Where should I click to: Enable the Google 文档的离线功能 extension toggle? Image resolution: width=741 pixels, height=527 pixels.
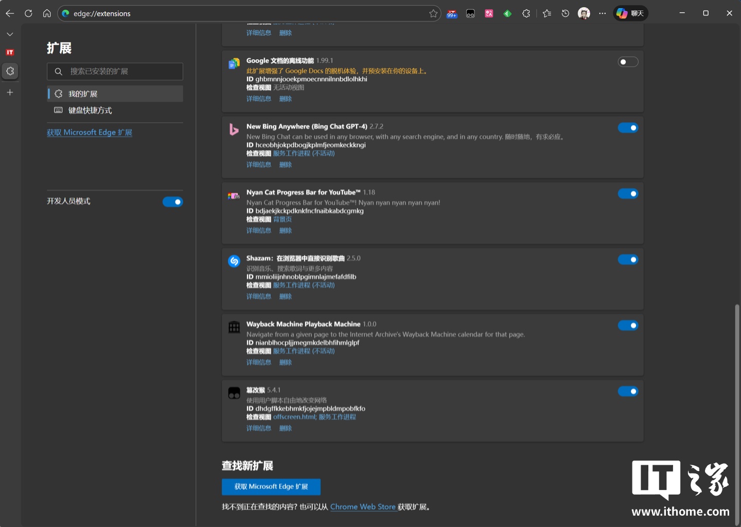coord(628,62)
